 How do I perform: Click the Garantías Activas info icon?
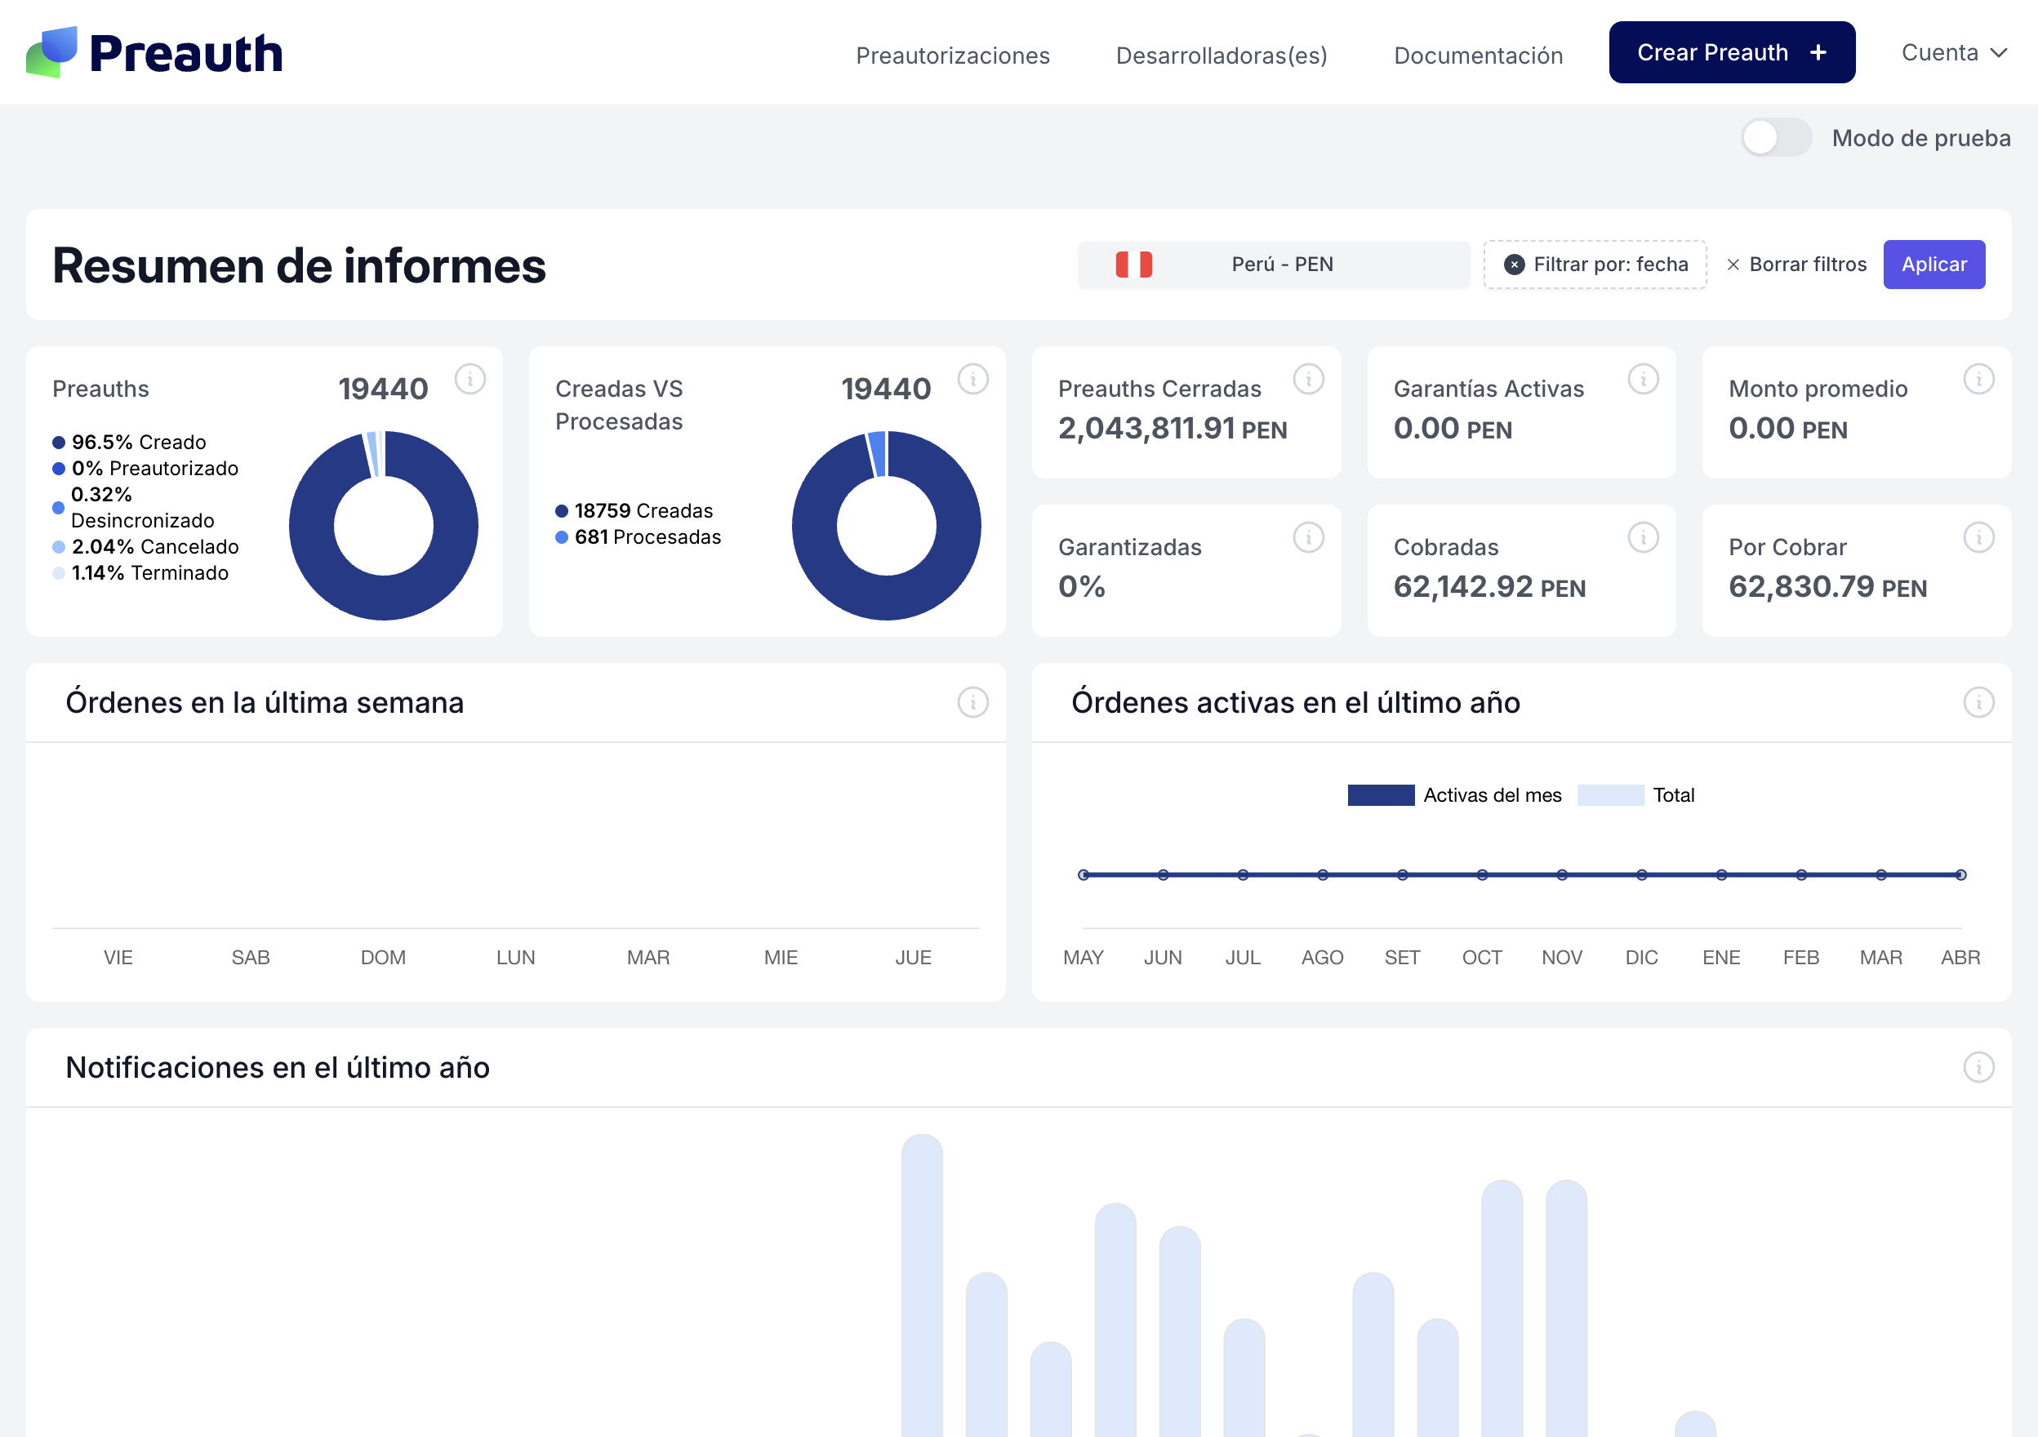tap(1644, 378)
